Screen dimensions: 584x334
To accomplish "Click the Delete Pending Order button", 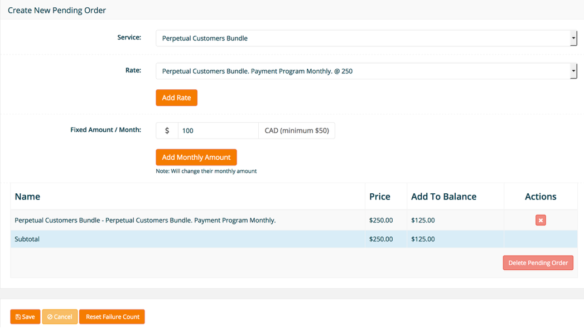I will [538, 263].
